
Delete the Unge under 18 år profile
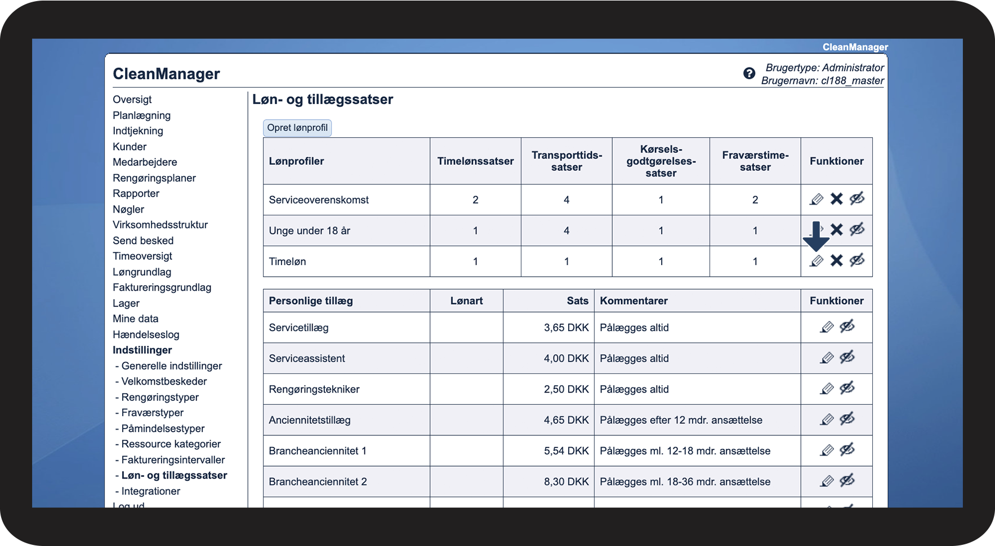tap(837, 230)
